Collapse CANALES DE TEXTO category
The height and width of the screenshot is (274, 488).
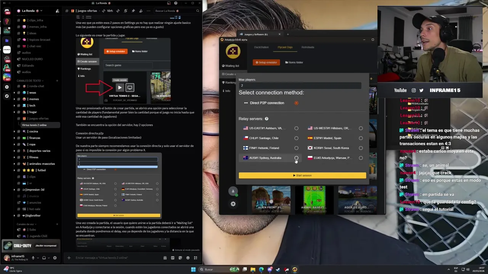coord(30,81)
